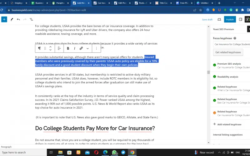The width and height of the screenshot is (250, 156).
Task: Open block options three-dot menu
Action: (x=96, y=48)
